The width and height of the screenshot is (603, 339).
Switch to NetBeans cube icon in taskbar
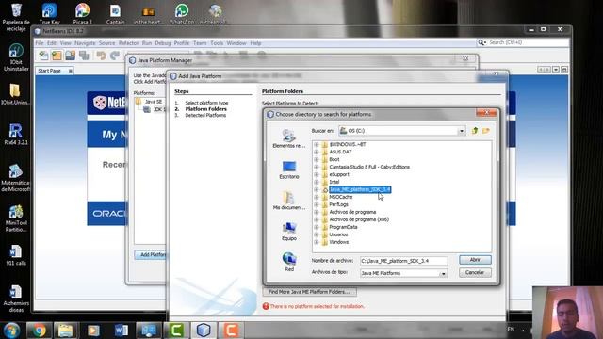(204, 331)
